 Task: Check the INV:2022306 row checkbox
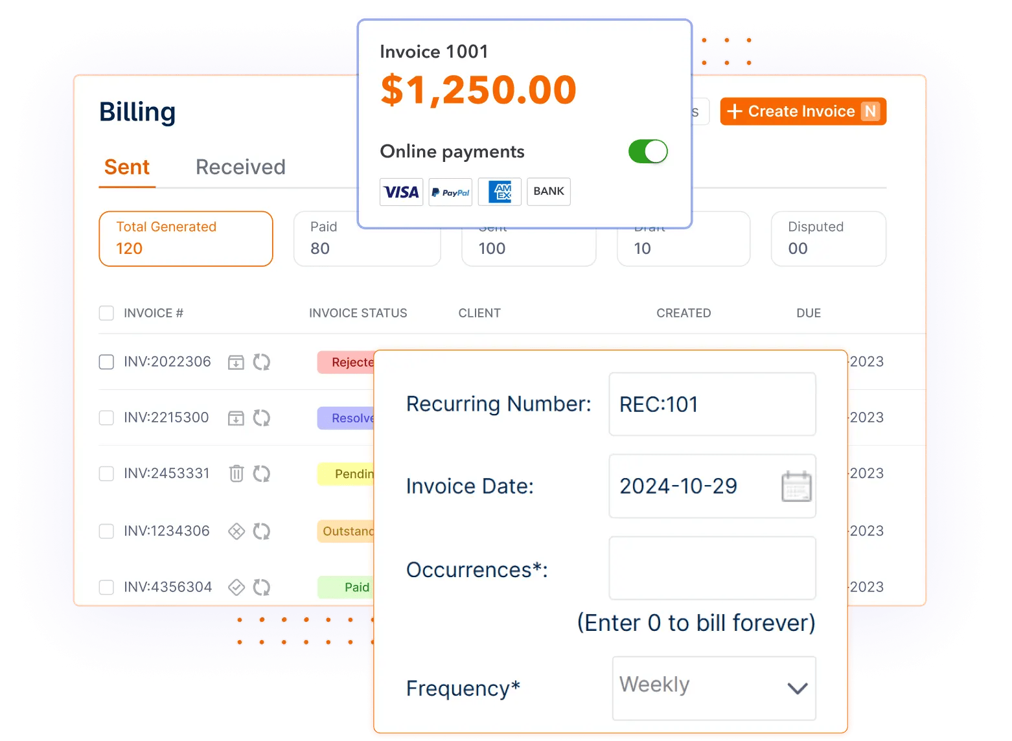[106, 361]
